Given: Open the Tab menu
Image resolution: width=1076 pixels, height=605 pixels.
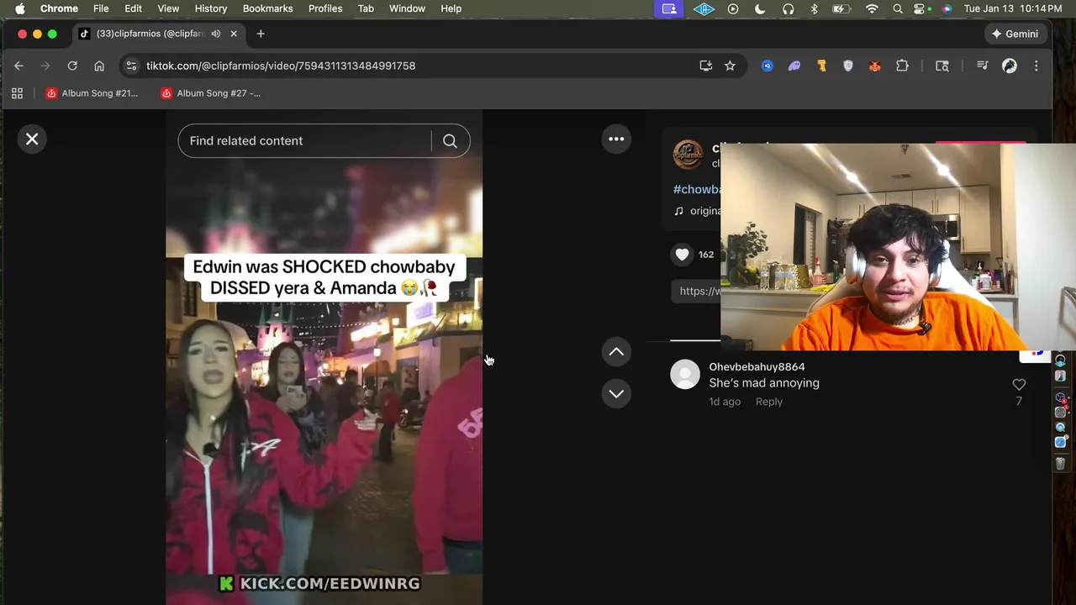Looking at the screenshot, I should coord(366,8).
